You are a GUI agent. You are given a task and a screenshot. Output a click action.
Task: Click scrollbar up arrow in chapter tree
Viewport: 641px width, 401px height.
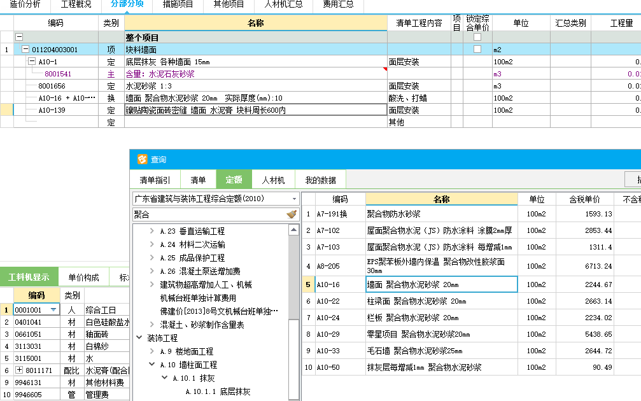pos(293,230)
